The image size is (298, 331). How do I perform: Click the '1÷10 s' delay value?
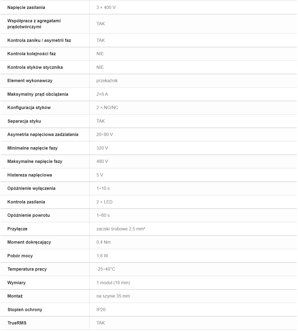pos(103,188)
